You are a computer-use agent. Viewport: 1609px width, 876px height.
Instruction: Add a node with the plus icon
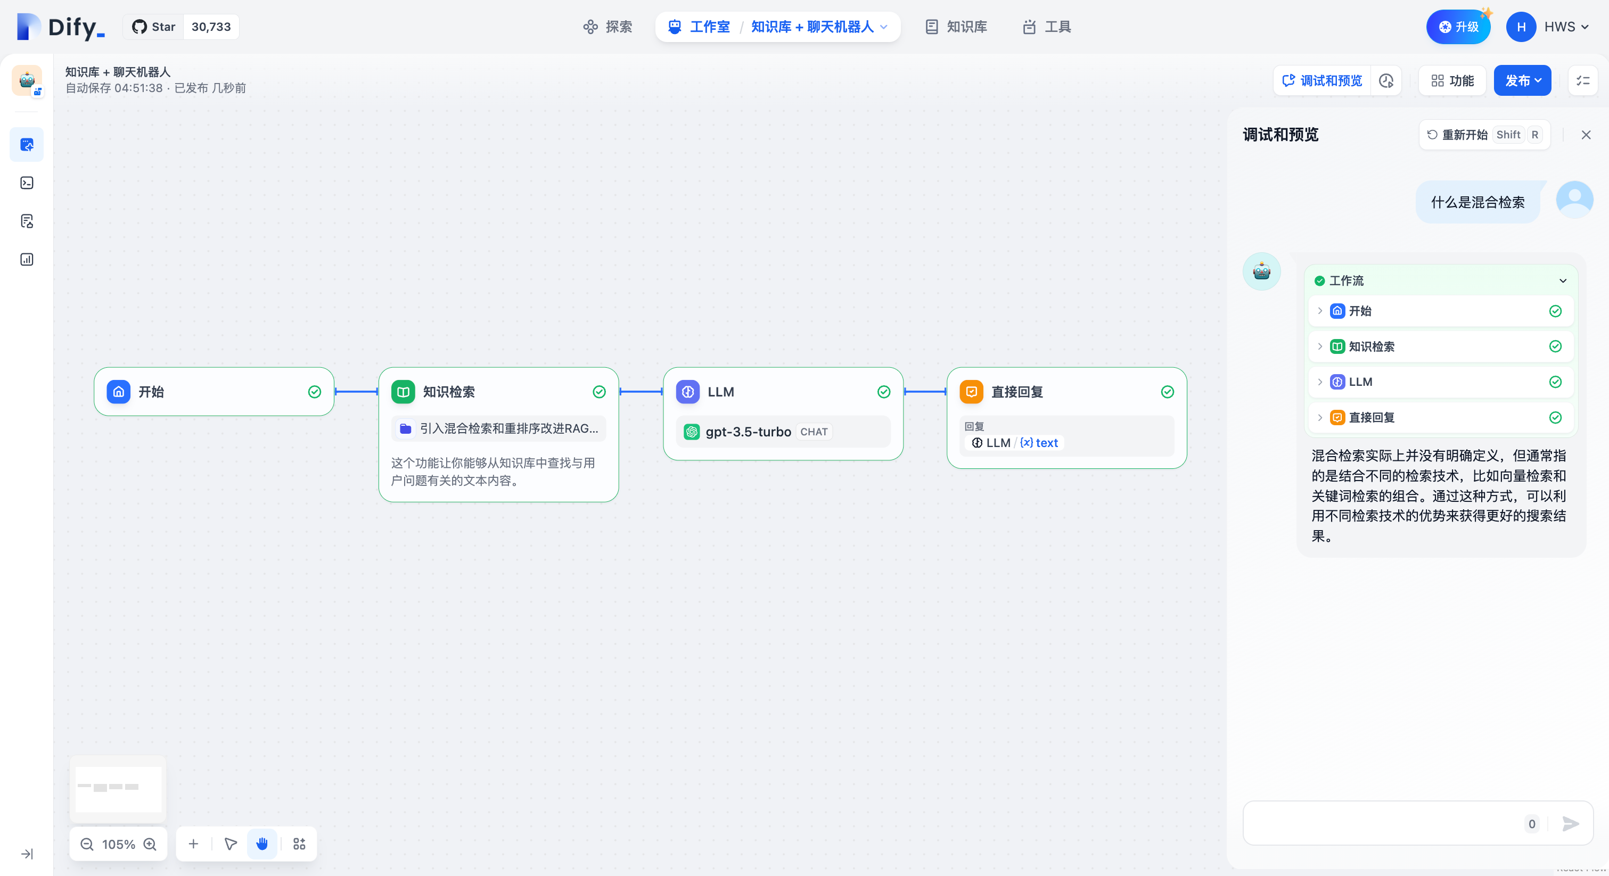tap(193, 844)
